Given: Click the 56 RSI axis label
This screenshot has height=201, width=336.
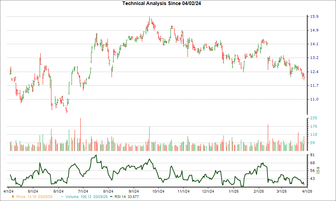Looking at the screenshot, I should click(x=312, y=171).
